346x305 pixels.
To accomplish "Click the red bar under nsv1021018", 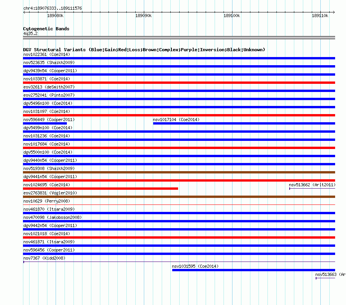I will (x=179, y=237).
